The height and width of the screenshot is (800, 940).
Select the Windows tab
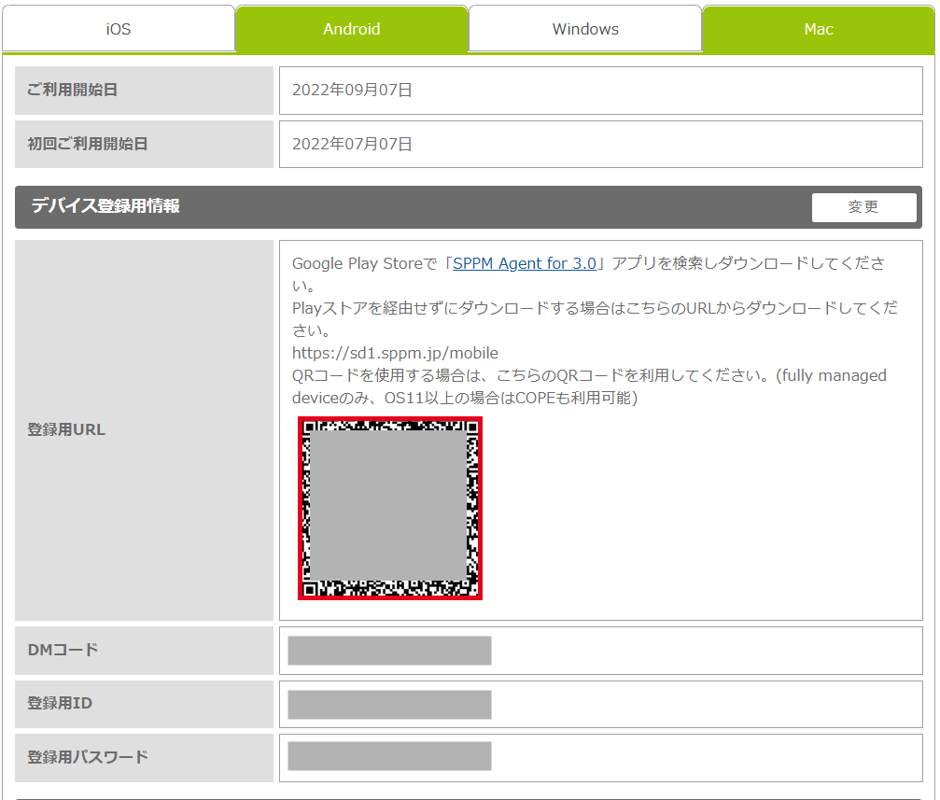(x=585, y=29)
